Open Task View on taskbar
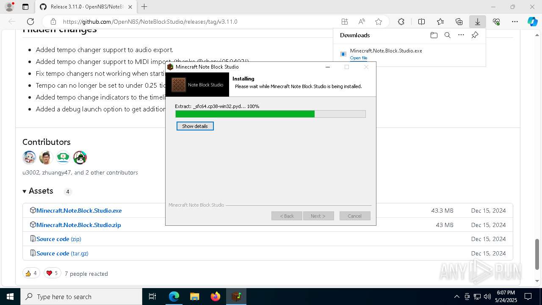The height and width of the screenshot is (305, 542). pyautogui.click(x=152, y=297)
